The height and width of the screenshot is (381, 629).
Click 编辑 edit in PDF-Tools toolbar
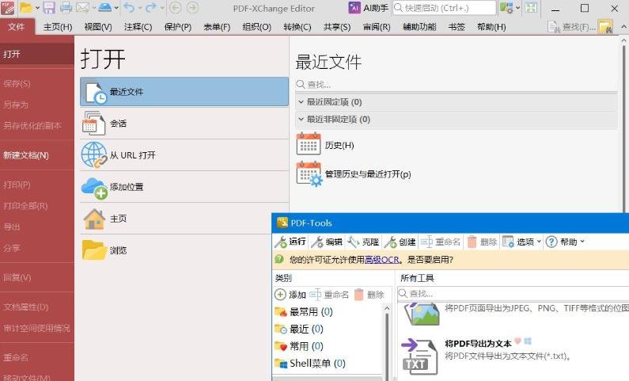327,242
